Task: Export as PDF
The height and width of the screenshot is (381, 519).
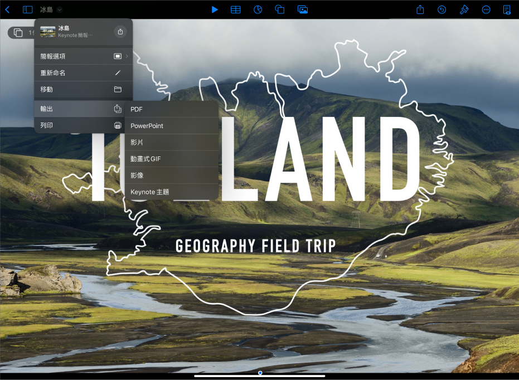Action: pos(172,109)
